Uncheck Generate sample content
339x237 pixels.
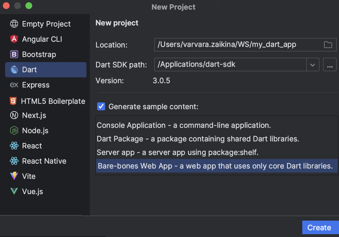click(101, 106)
